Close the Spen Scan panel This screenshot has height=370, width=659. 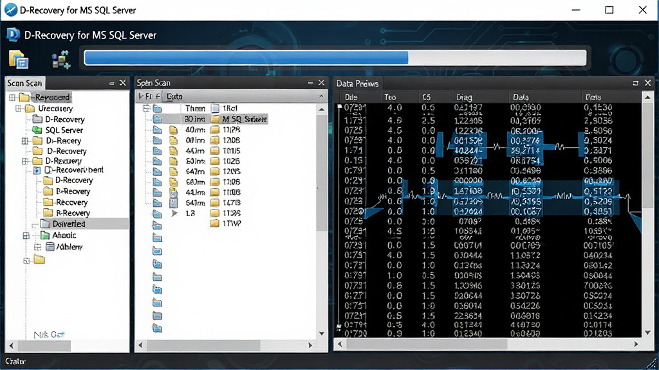point(322,82)
